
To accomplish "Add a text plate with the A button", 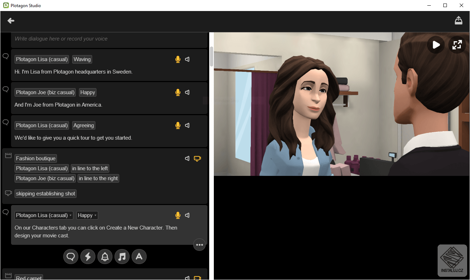I will pyautogui.click(x=139, y=257).
